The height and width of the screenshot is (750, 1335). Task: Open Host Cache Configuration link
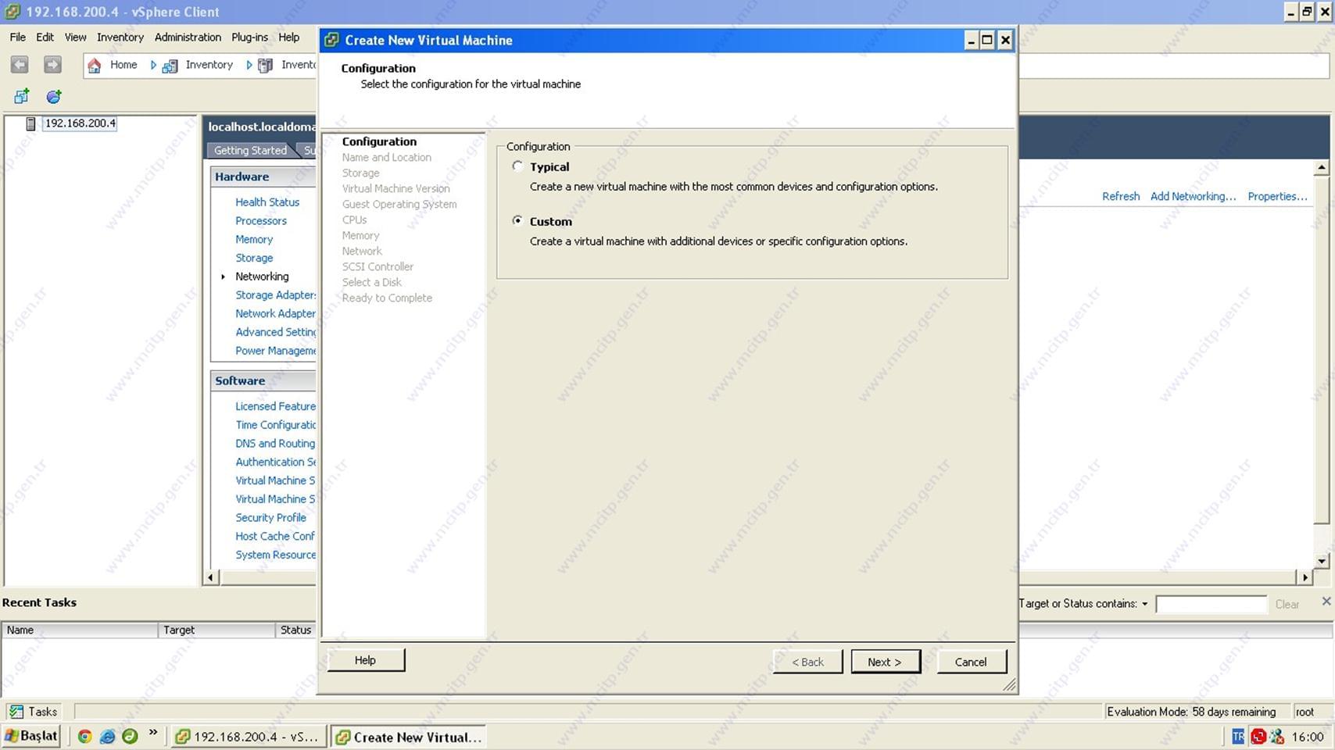(275, 536)
